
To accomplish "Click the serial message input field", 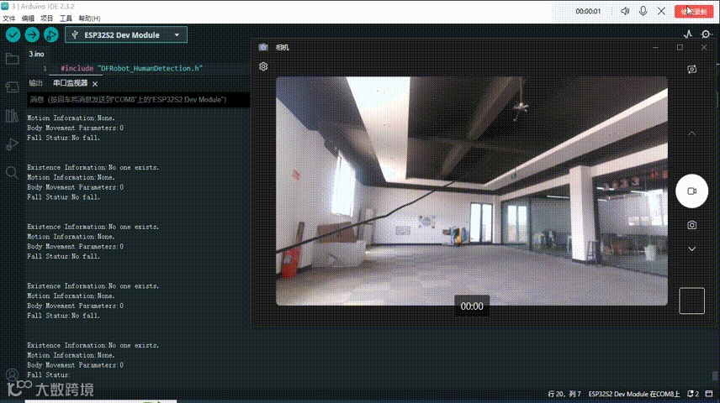I will [138, 99].
